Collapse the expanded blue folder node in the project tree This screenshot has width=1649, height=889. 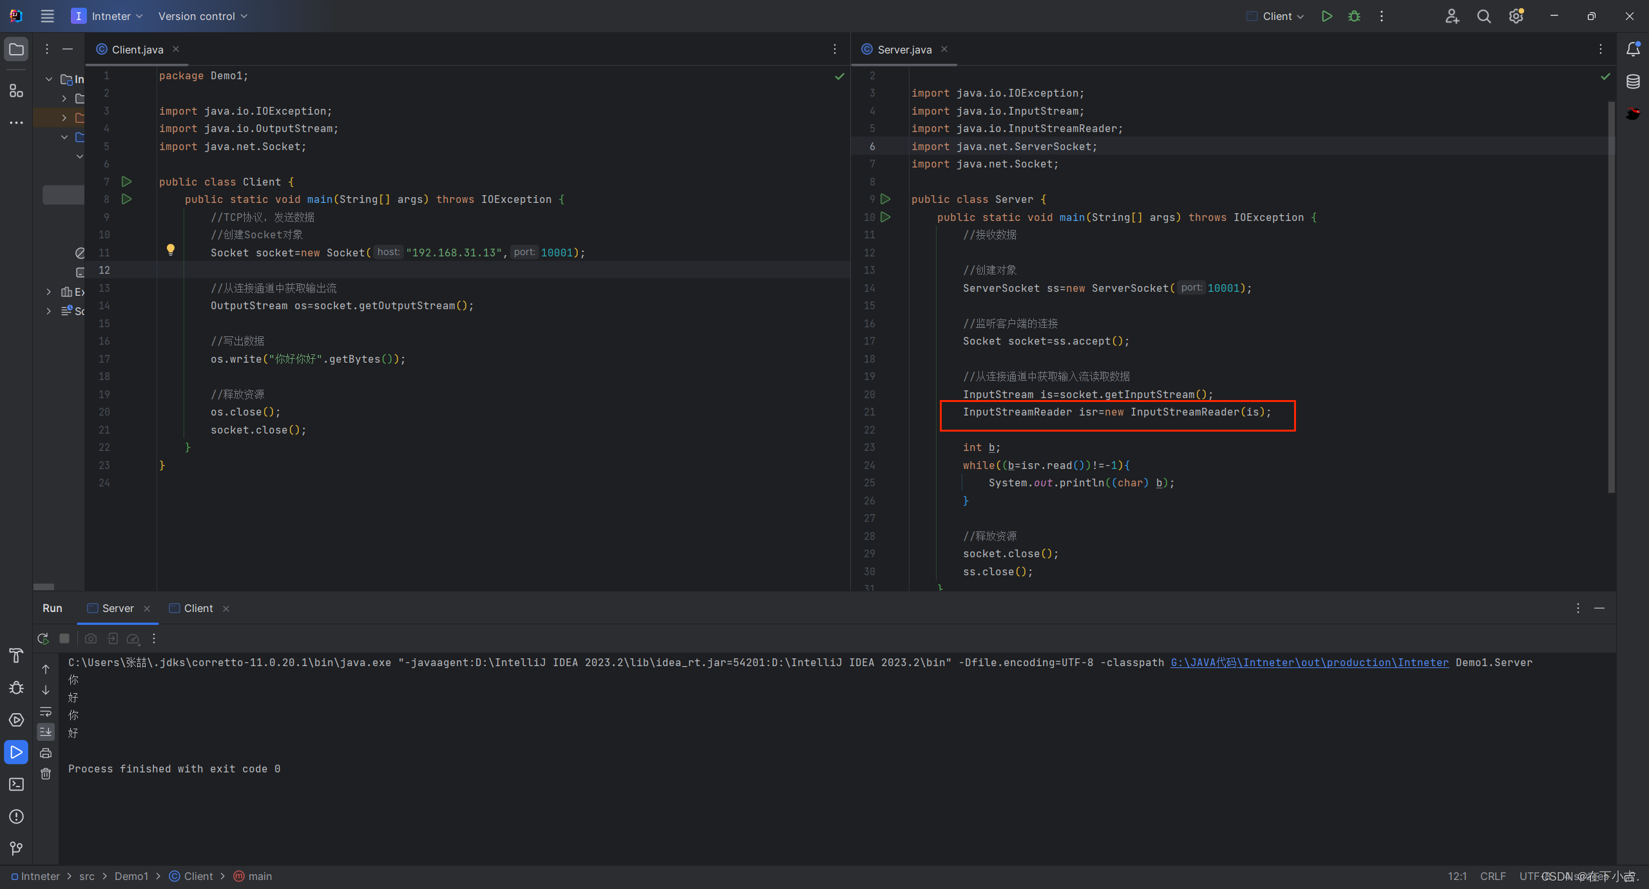coord(64,137)
